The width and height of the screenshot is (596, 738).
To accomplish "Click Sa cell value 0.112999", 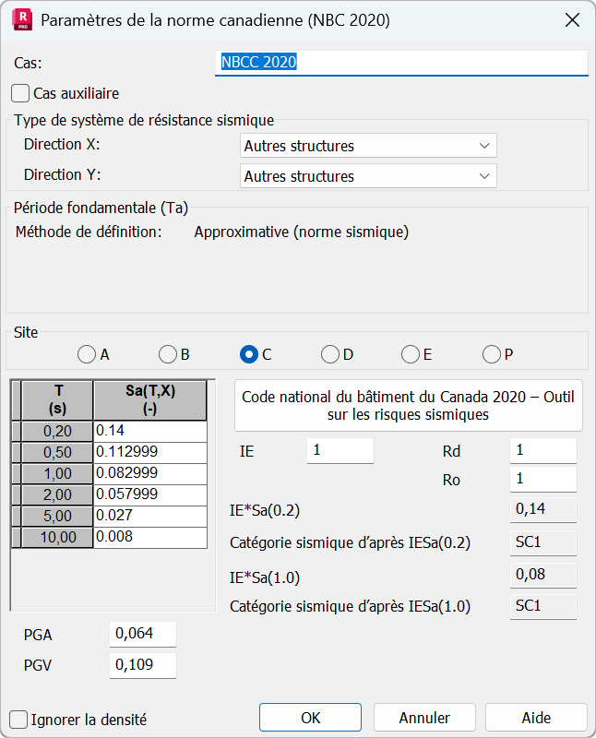I will 150,452.
